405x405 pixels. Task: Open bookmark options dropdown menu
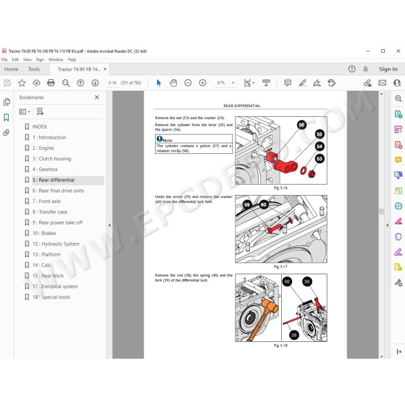click(25, 112)
